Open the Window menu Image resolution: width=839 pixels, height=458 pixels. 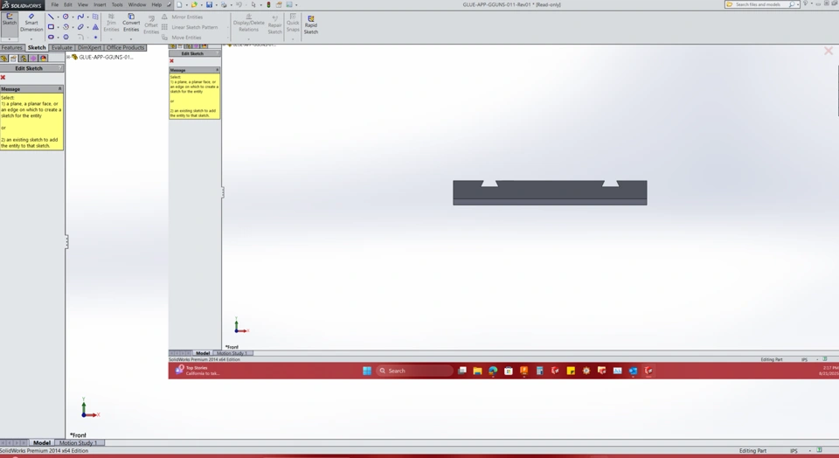(137, 4)
